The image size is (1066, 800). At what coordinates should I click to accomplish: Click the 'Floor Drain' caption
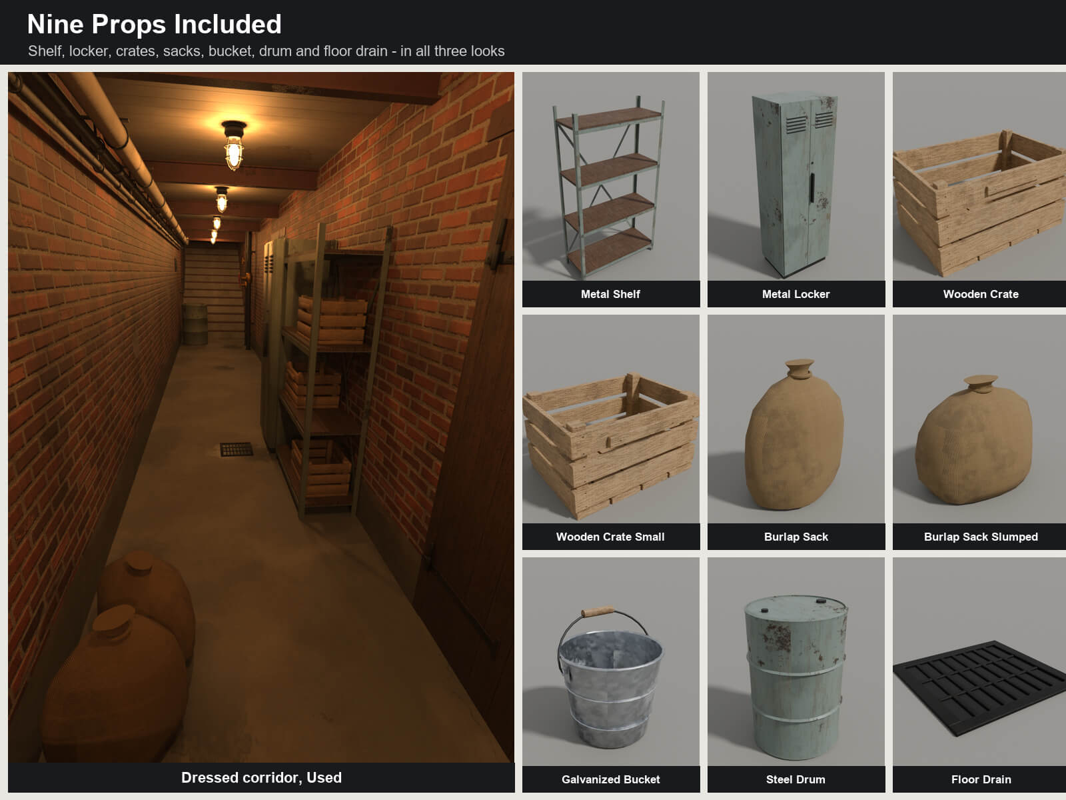pyautogui.click(x=981, y=779)
